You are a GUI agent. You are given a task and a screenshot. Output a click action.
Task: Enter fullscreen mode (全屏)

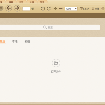(x=95, y=9)
